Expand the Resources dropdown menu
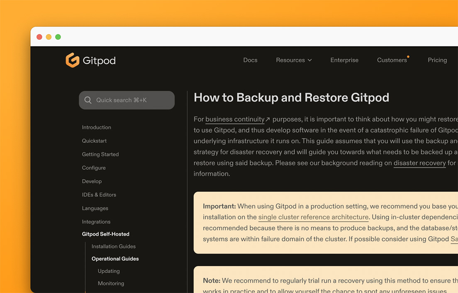This screenshot has height=293, width=458. point(294,60)
